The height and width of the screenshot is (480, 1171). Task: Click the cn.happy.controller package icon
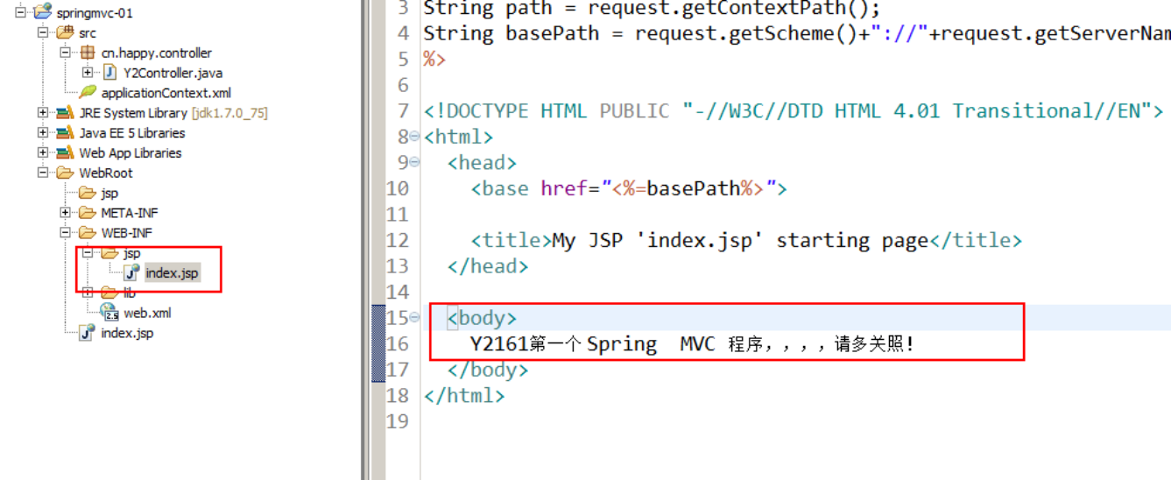click(x=88, y=53)
